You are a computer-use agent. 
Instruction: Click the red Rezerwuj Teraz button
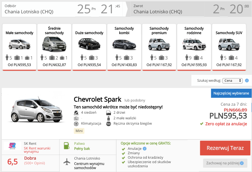point(225,148)
